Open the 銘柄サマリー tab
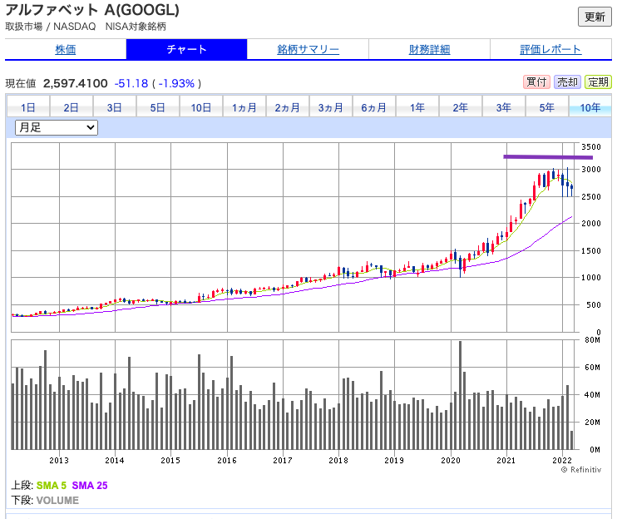 (308, 50)
